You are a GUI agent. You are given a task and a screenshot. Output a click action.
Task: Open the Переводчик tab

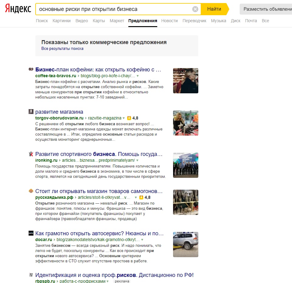194,21
